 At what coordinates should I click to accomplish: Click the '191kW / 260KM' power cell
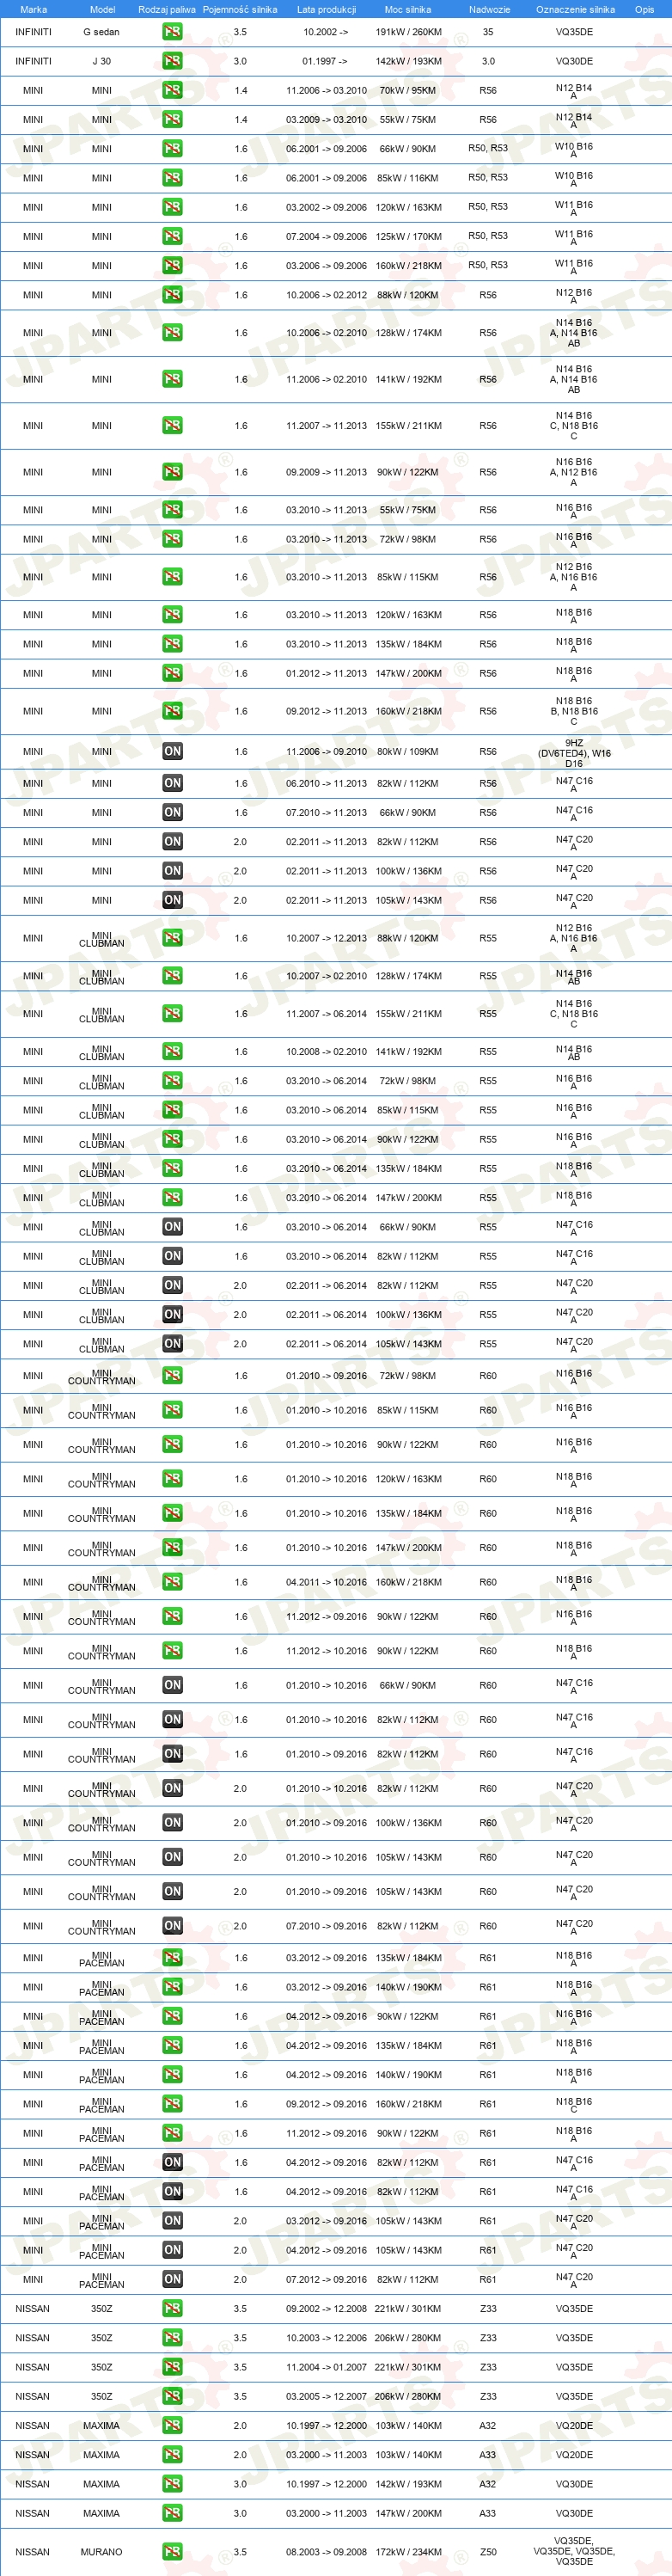(408, 32)
